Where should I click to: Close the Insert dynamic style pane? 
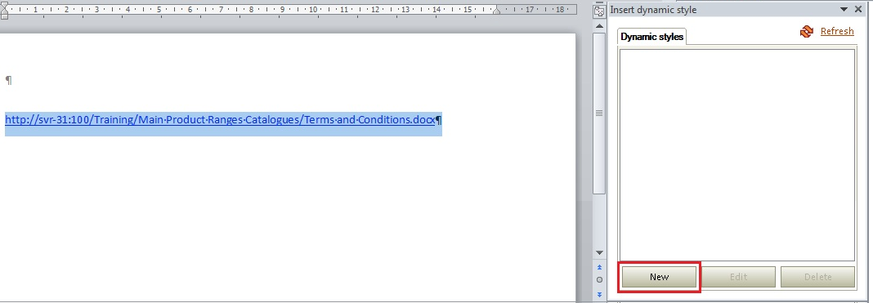coord(858,9)
